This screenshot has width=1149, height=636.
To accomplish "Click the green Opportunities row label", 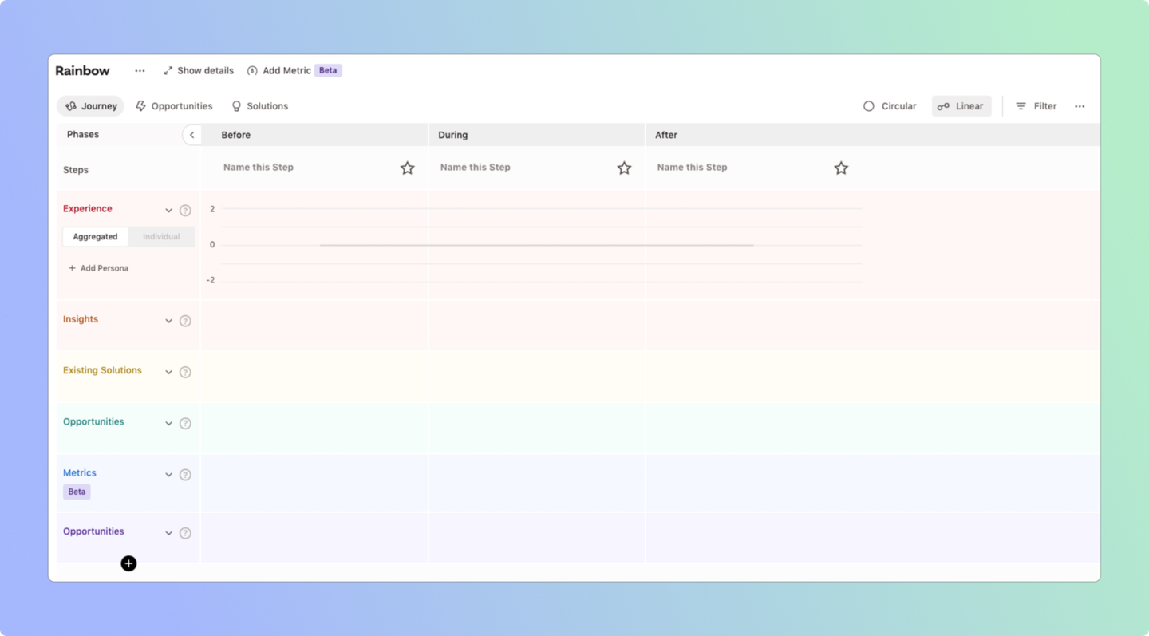I will coord(93,421).
